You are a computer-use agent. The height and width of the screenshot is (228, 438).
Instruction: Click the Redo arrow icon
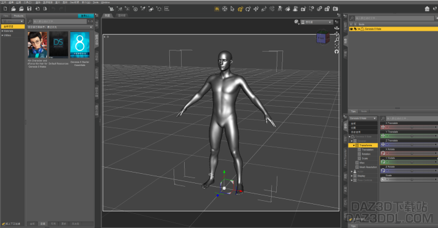(61, 9)
